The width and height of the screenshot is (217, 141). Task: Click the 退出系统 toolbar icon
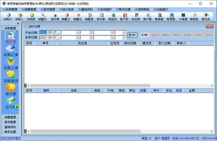point(207,17)
